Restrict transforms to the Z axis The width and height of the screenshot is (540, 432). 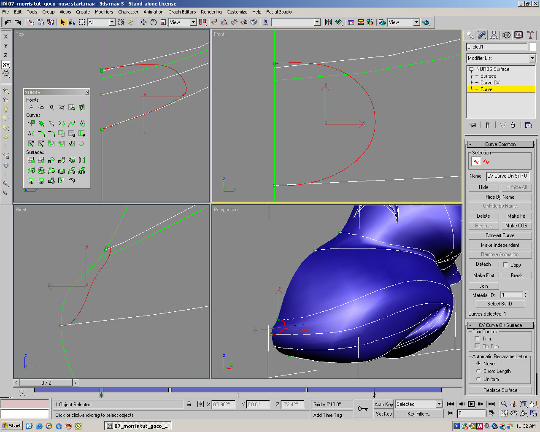point(5,55)
